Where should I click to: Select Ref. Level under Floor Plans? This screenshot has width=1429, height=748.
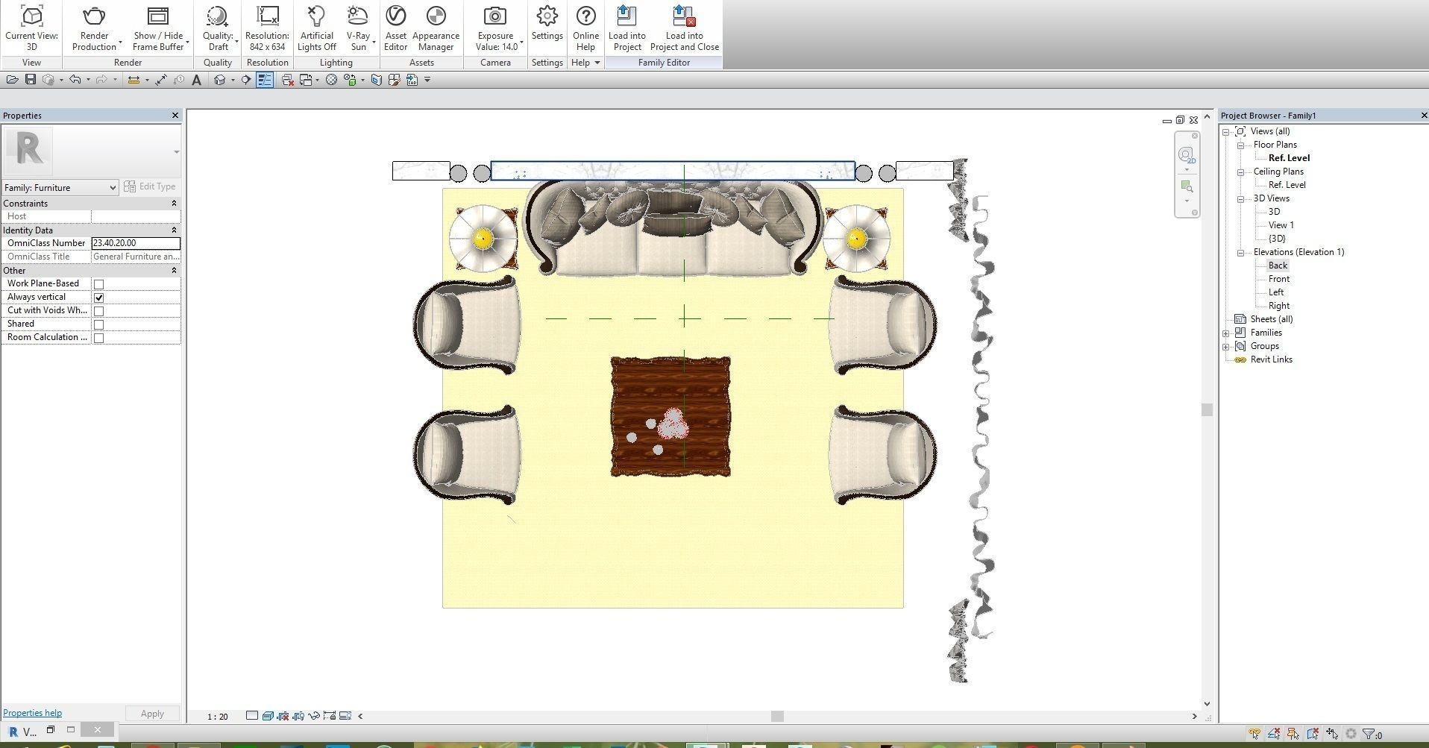pyautogui.click(x=1289, y=158)
